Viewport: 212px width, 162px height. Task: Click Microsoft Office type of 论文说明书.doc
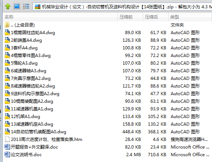(x=190, y=155)
